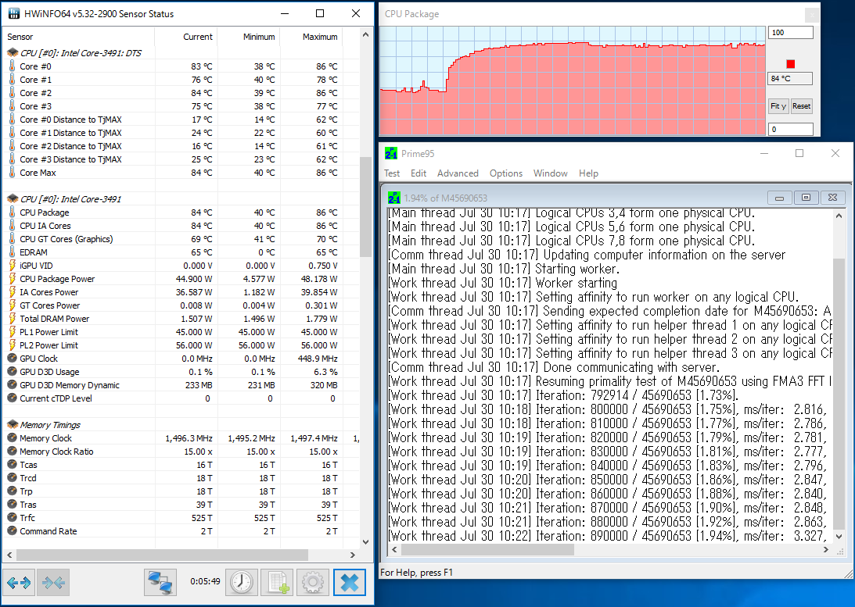
Task: Click the 0:05:49 elapsed time display
Action: [x=205, y=581]
